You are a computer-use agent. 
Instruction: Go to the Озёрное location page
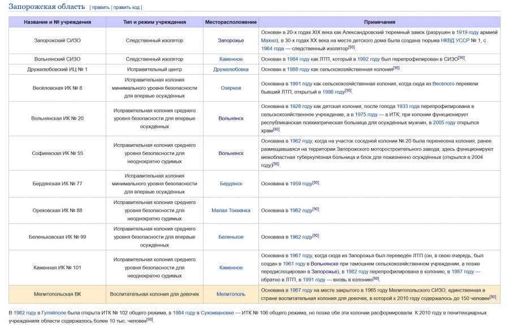pos(231,88)
